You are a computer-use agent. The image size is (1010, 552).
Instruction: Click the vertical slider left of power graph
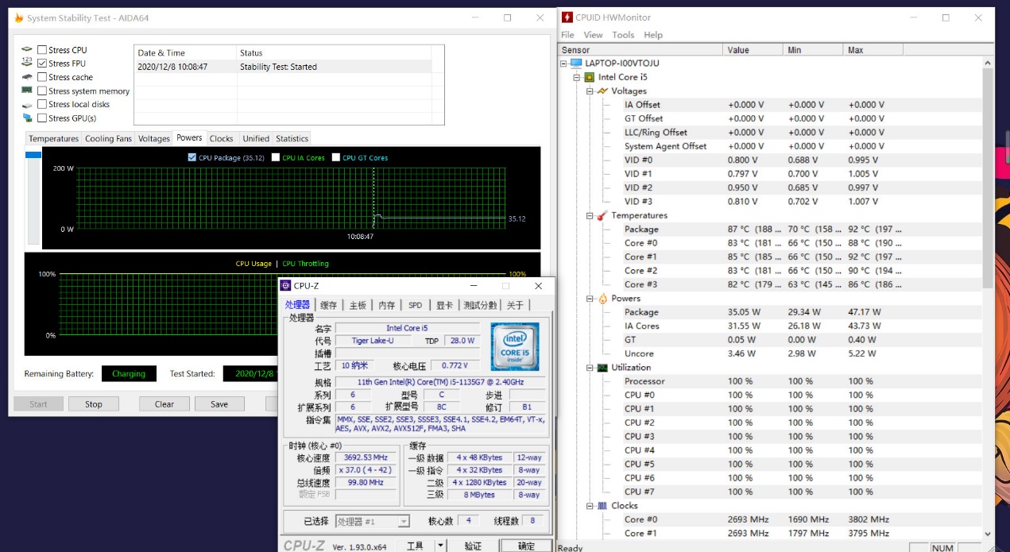pyautogui.click(x=33, y=199)
